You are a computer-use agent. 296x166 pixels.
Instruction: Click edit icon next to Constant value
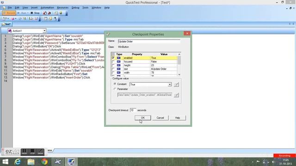click(176, 84)
